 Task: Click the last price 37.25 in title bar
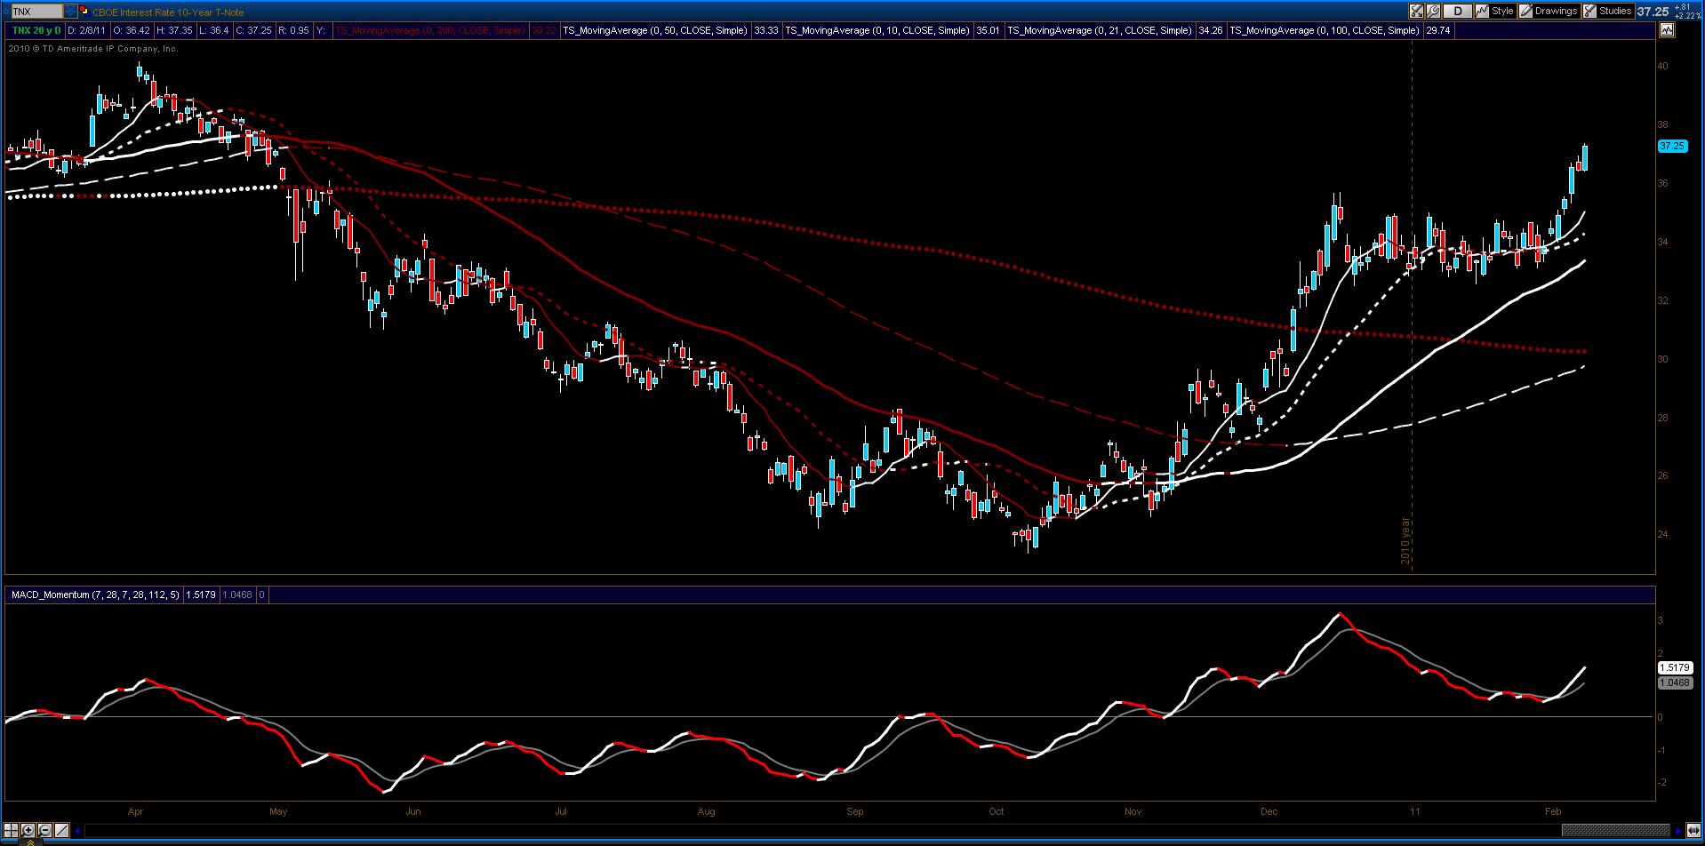1653,12
